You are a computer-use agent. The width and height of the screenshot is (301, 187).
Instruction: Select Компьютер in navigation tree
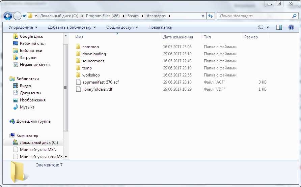click(27, 135)
